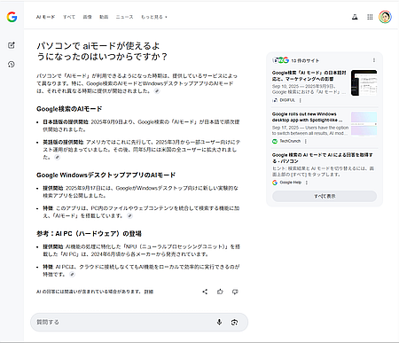Give thumbs up to the answer
Viewport: 399px width, 343px height.
[x=220, y=292]
